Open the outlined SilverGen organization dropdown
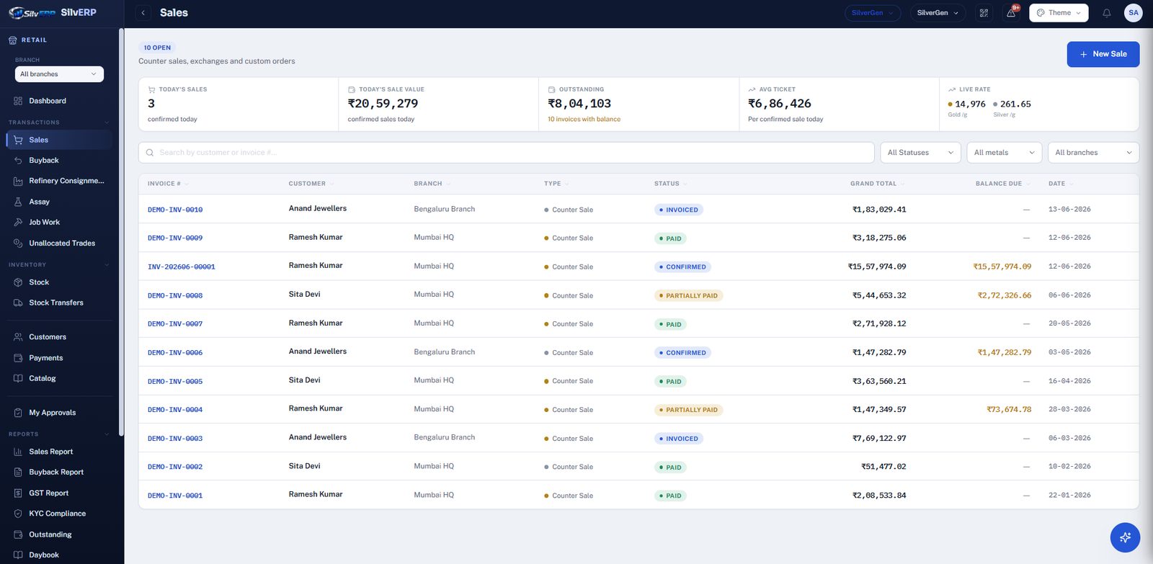The width and height of the screenshot is (1153, 564). coord(873,13)
